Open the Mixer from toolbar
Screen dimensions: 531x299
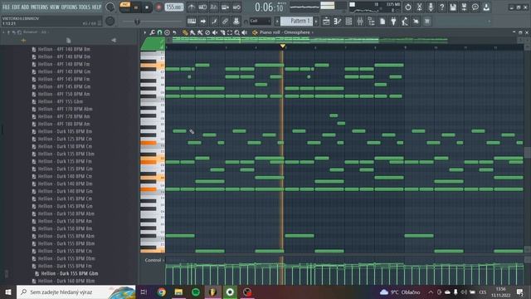tap(359, 22)
